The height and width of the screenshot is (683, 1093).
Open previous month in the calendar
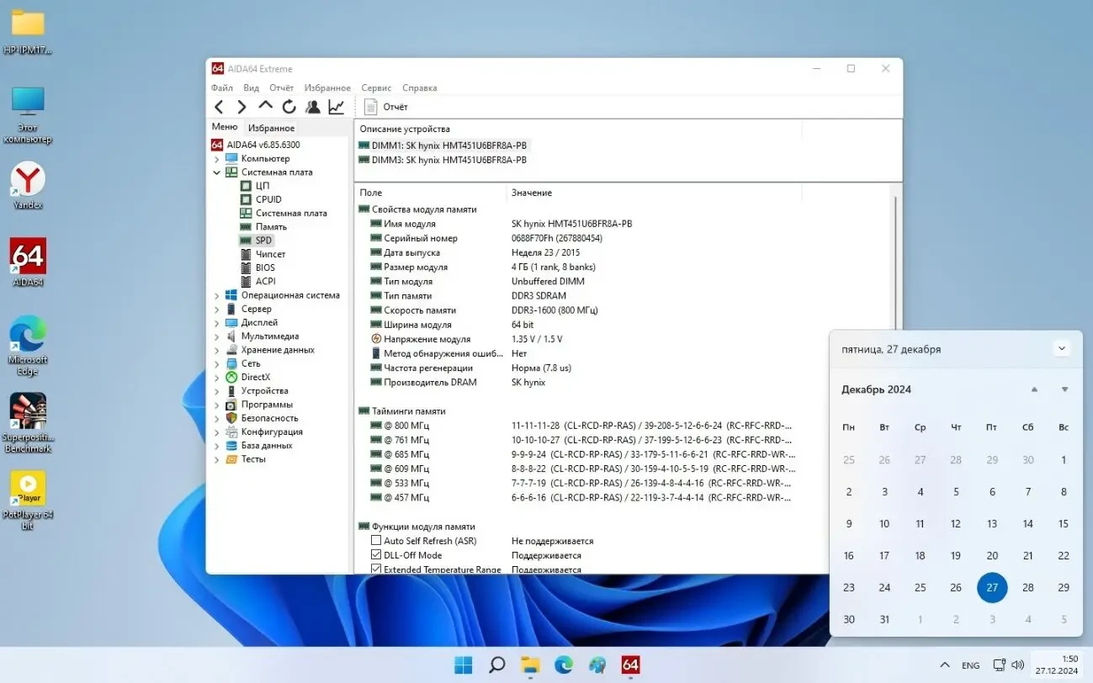tap(1034, 389)
